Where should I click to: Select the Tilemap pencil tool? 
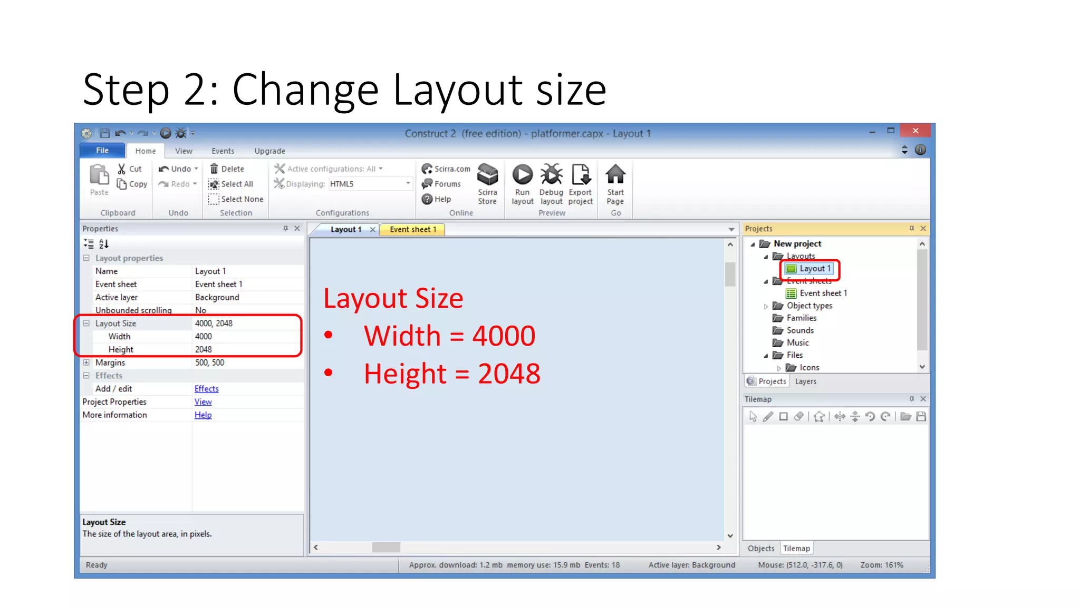(768, 417)
